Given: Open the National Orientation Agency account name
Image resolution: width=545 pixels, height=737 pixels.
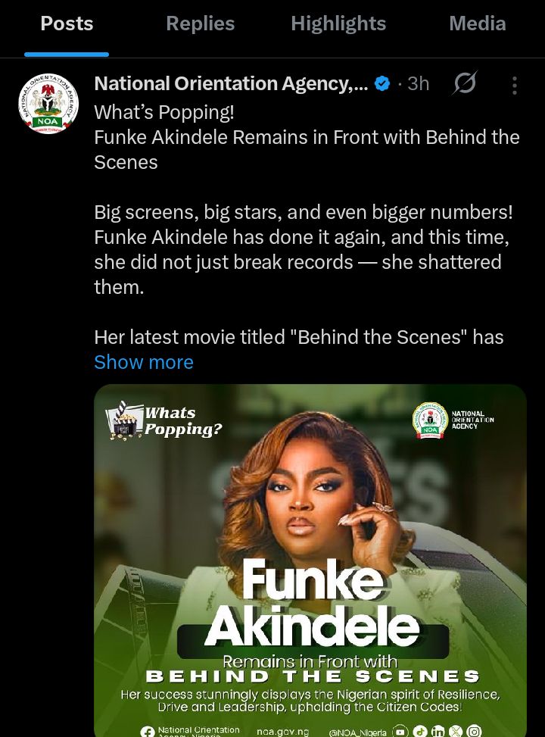Looking at the screenshot, I should click(x=231, y=83).
